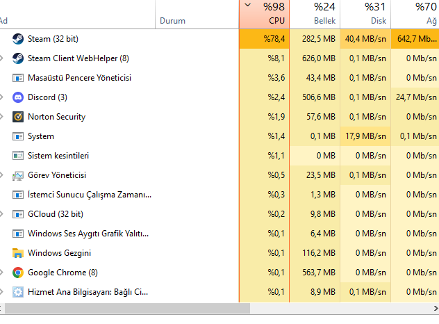Viewport: 439px width, 324px height.
Task: Click the GCloud (32 bit) icon
Action: coord(18,214)
